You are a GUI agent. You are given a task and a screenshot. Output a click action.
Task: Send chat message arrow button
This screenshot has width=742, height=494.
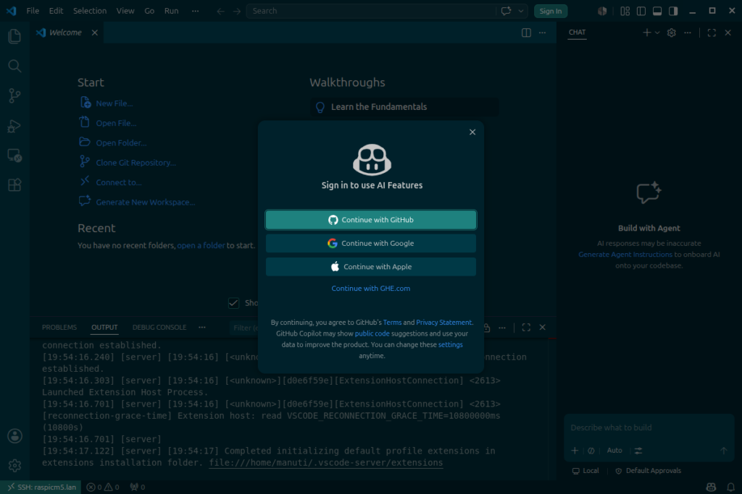[724, 451]
